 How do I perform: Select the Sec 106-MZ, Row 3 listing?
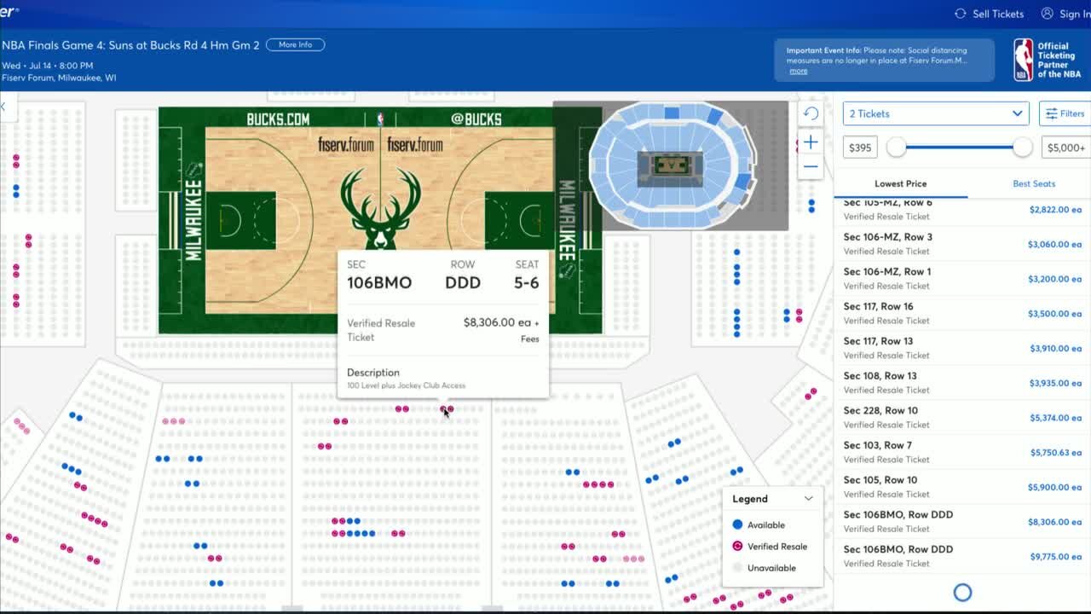click(962, 244)
